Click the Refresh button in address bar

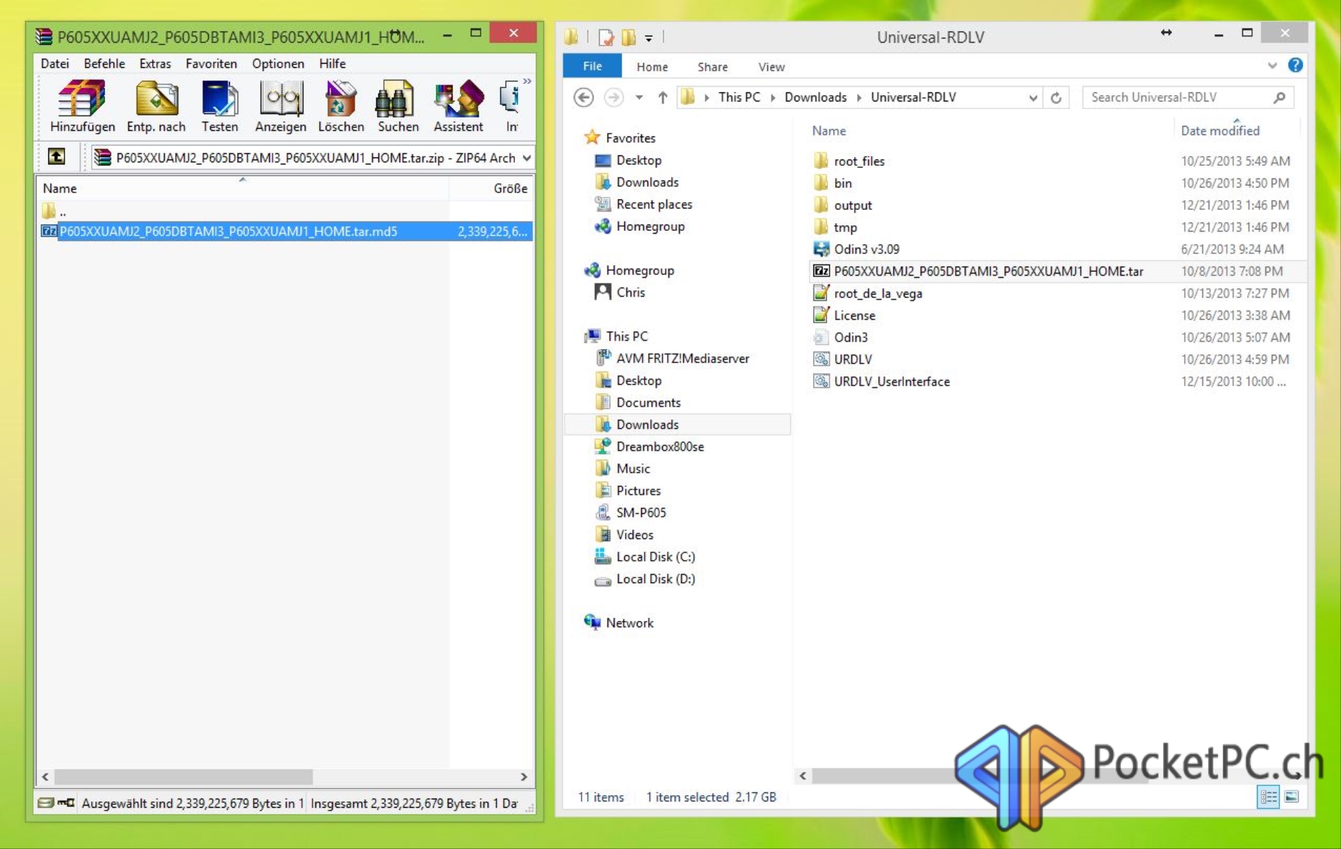pyautogui.click(x=1056, y=98)
